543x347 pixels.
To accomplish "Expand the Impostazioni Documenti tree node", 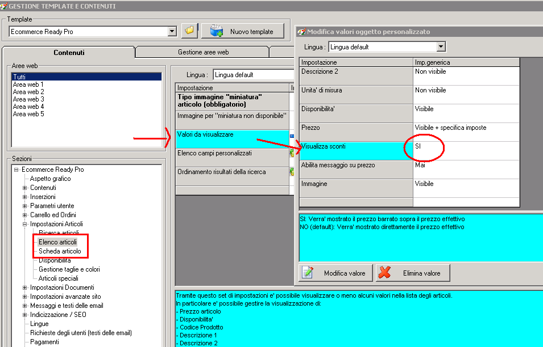I will pyautogui.click(x=24, y=287).
